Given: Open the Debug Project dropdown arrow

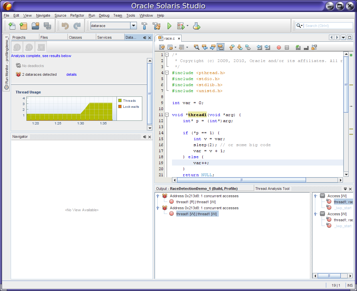Looking at the screenshot, I should (x=187, y=26).
